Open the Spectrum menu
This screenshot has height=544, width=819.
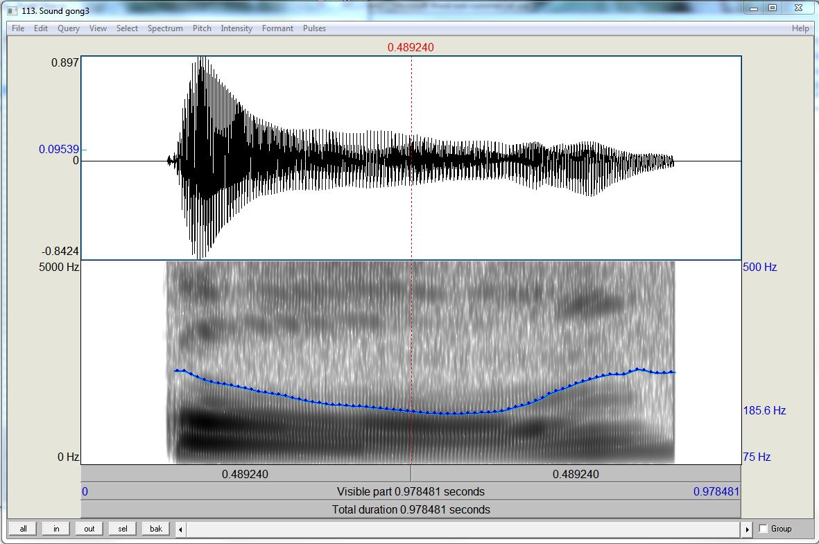click(165, 28)
